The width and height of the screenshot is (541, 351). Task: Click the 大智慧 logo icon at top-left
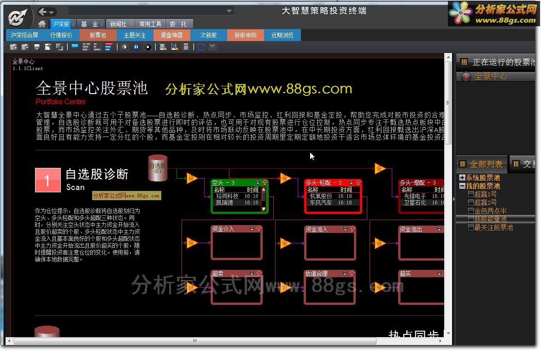tap(17, 17)
